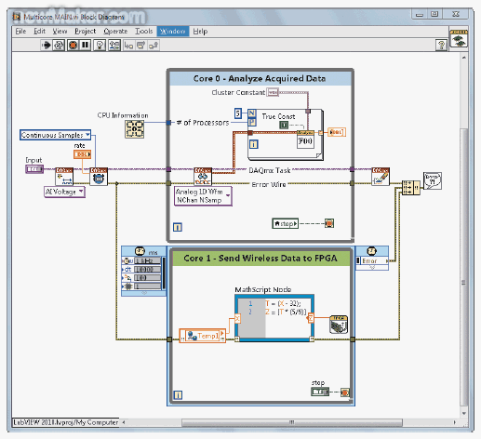481x439 pixels.
Task: Select the CPU Information node icon
Action: click(x=134, y=129)
